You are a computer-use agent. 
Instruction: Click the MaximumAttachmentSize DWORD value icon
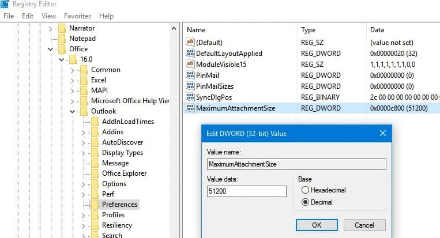(x=190, y=108)
